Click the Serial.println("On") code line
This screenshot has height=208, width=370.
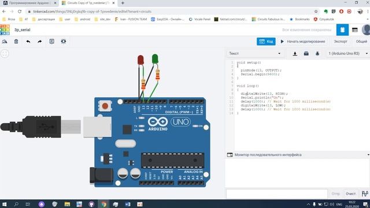262,98
